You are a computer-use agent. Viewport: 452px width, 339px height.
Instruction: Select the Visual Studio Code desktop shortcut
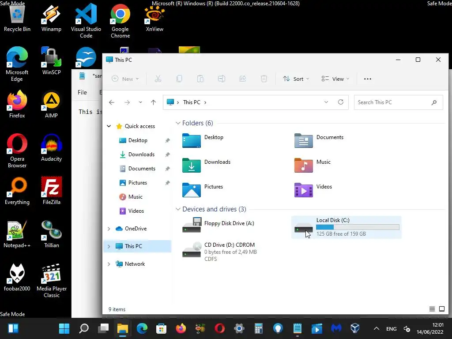click(x=86, y=21)
